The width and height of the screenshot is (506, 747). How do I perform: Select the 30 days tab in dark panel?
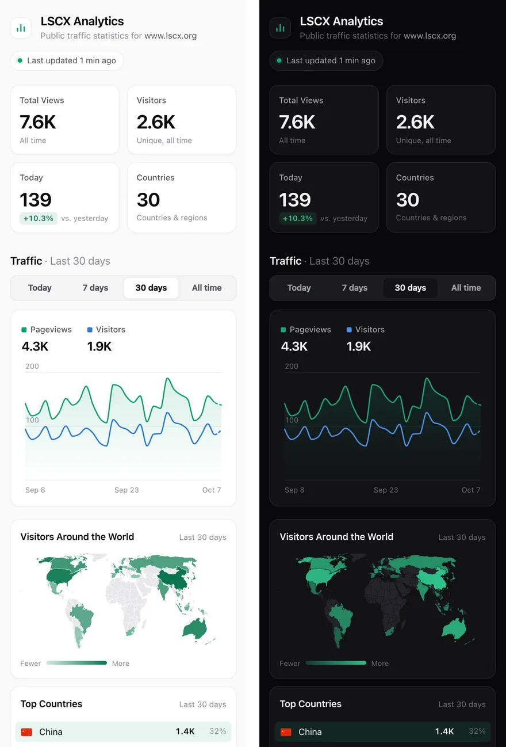(x=411, y=288)
